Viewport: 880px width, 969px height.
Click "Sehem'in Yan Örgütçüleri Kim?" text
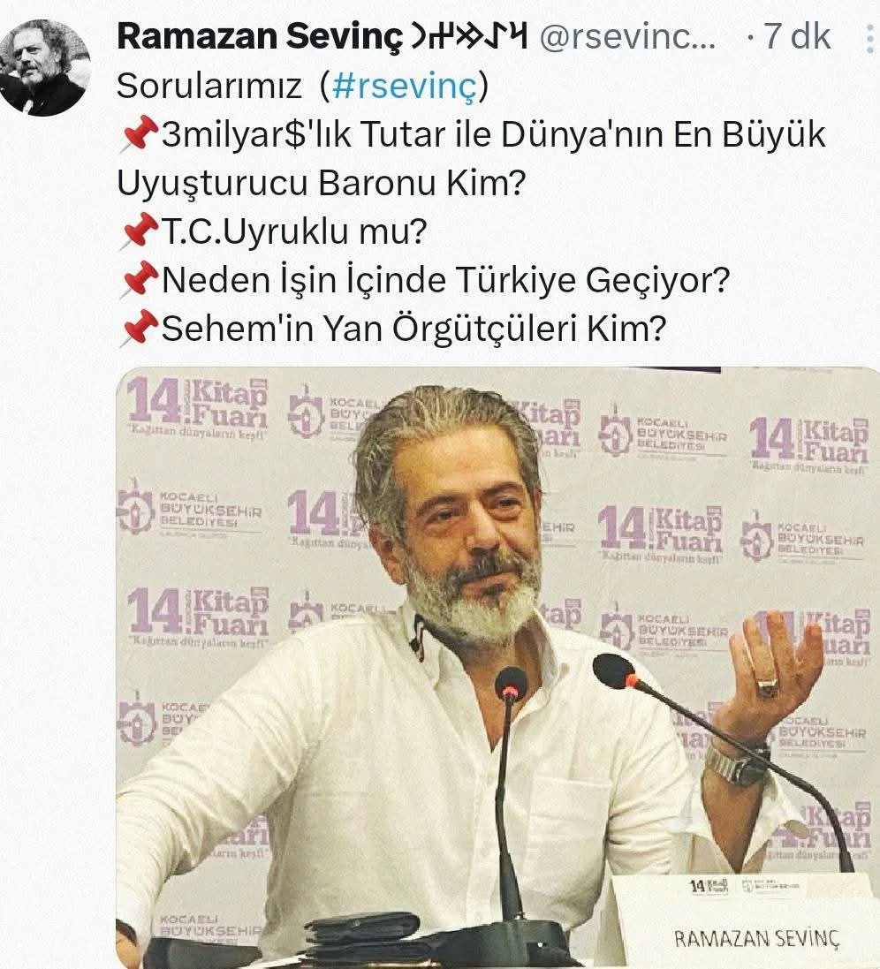point(414,328)
